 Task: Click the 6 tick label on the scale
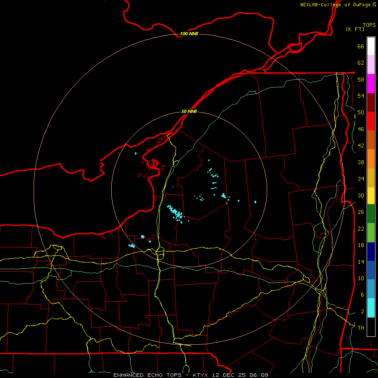(x=362, y=295)
